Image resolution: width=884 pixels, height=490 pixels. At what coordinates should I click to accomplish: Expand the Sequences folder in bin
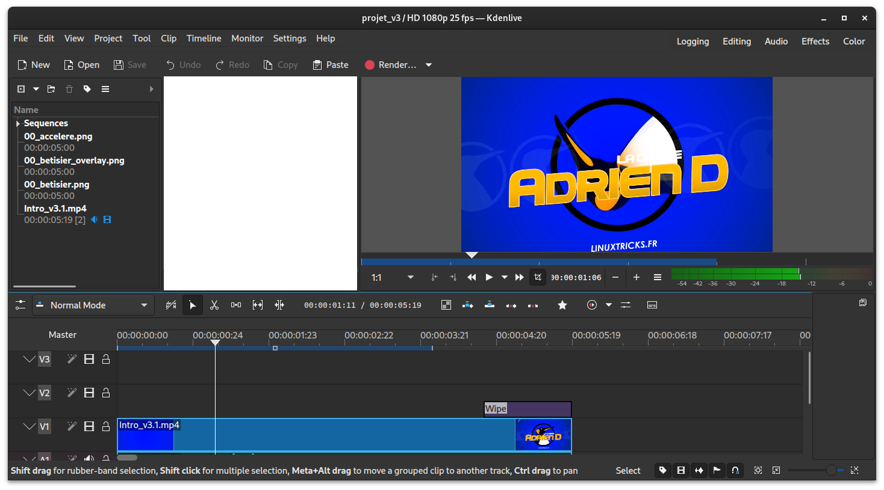[18, 124]
